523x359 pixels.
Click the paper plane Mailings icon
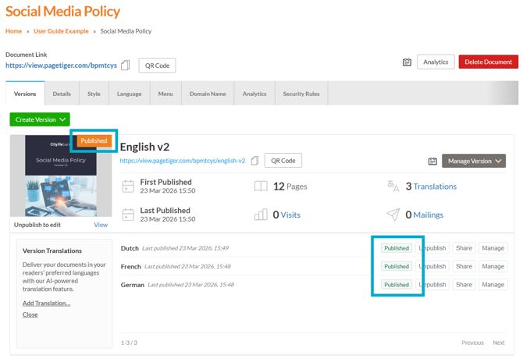coord(393,215)
